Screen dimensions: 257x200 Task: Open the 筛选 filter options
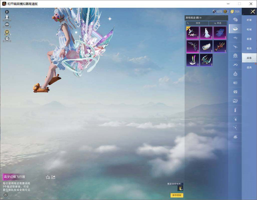pyautogui.click(x=218, y=23)
